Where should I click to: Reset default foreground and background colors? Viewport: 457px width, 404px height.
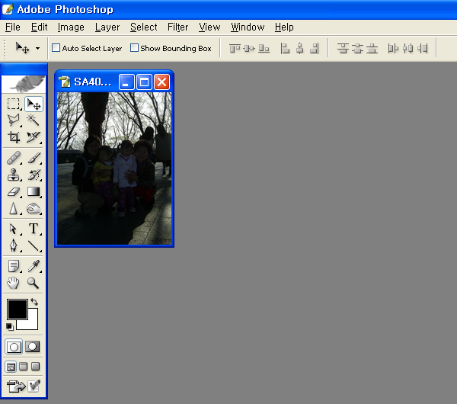tap(10, 327)
